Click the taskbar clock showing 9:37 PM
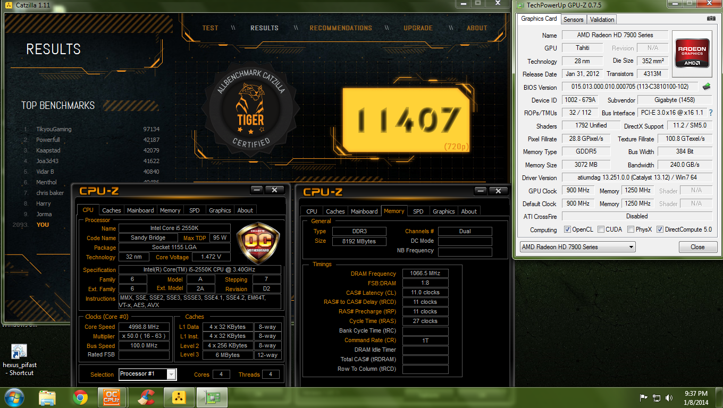The width and height of the screenshot is (723, 408). pyautogui.click(x=696, y=397)
